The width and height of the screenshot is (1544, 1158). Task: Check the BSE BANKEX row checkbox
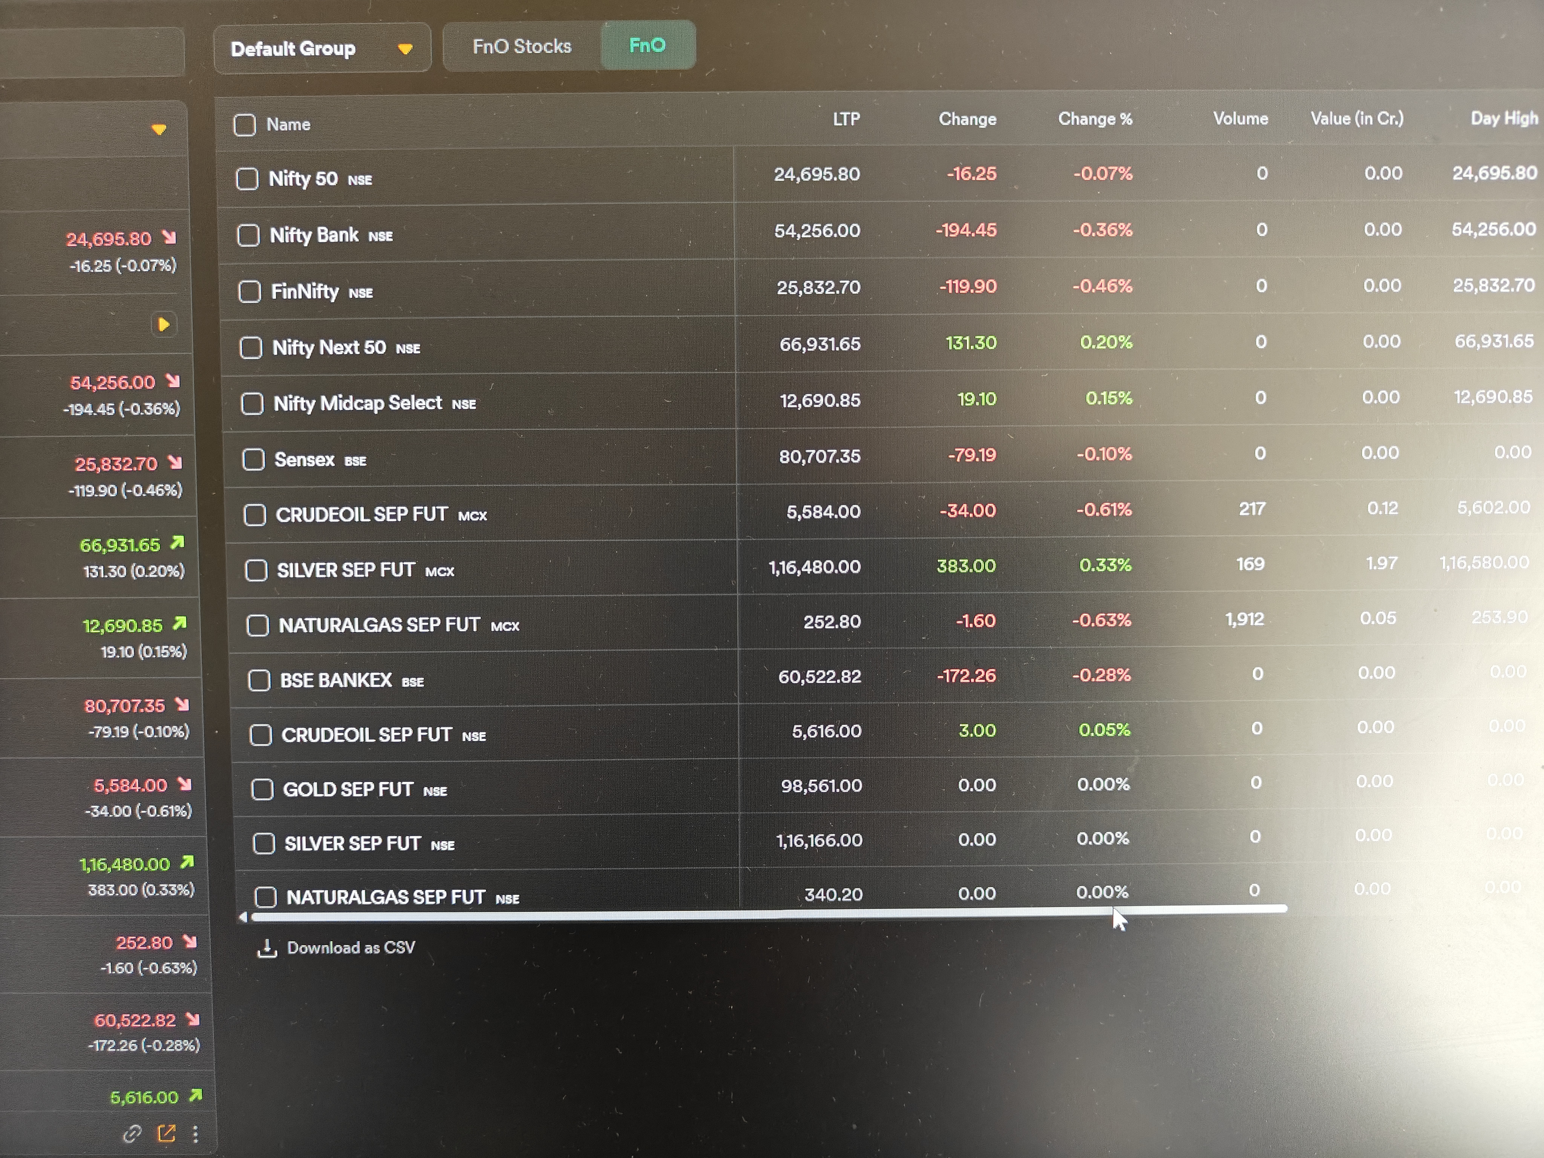(259, 680)
